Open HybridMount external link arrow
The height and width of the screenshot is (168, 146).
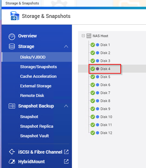point(66,162)
